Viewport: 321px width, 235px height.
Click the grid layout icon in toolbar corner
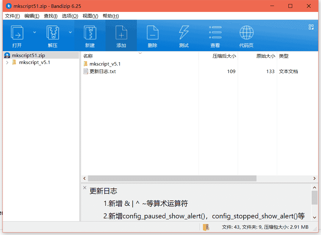[311, 27]
